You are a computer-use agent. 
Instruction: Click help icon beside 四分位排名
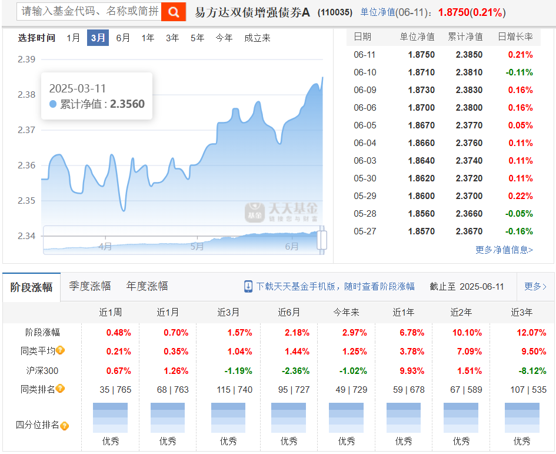click(65, 425)
